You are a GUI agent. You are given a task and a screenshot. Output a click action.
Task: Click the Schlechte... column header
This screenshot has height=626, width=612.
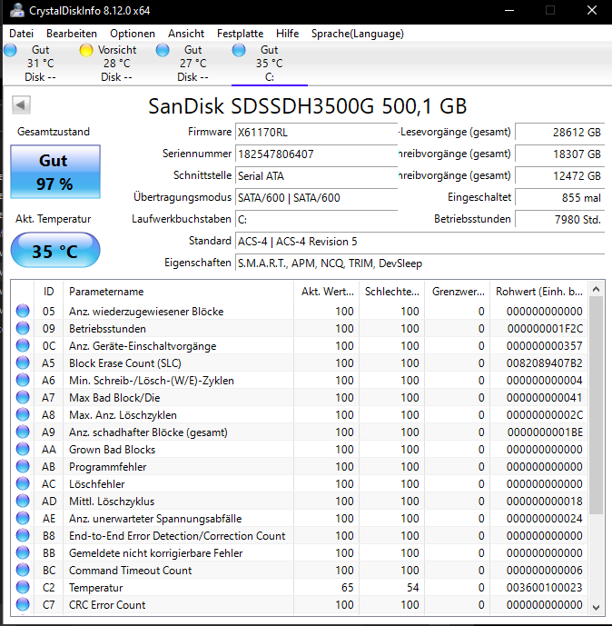click(391, 292)
